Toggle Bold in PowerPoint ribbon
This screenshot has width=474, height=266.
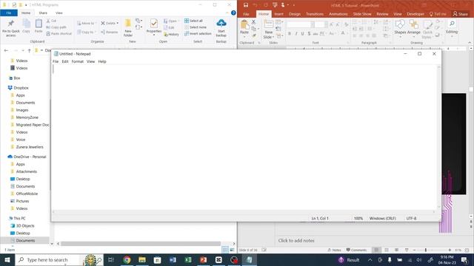click(x=290, y=34)
